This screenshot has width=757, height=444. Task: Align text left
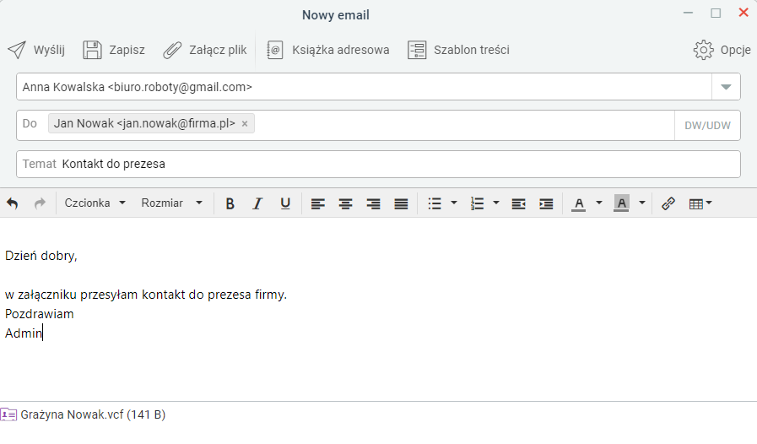[317, 204]
